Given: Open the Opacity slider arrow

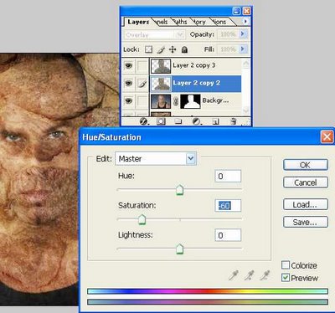Looking at the screenshot, I should point(242,34).
